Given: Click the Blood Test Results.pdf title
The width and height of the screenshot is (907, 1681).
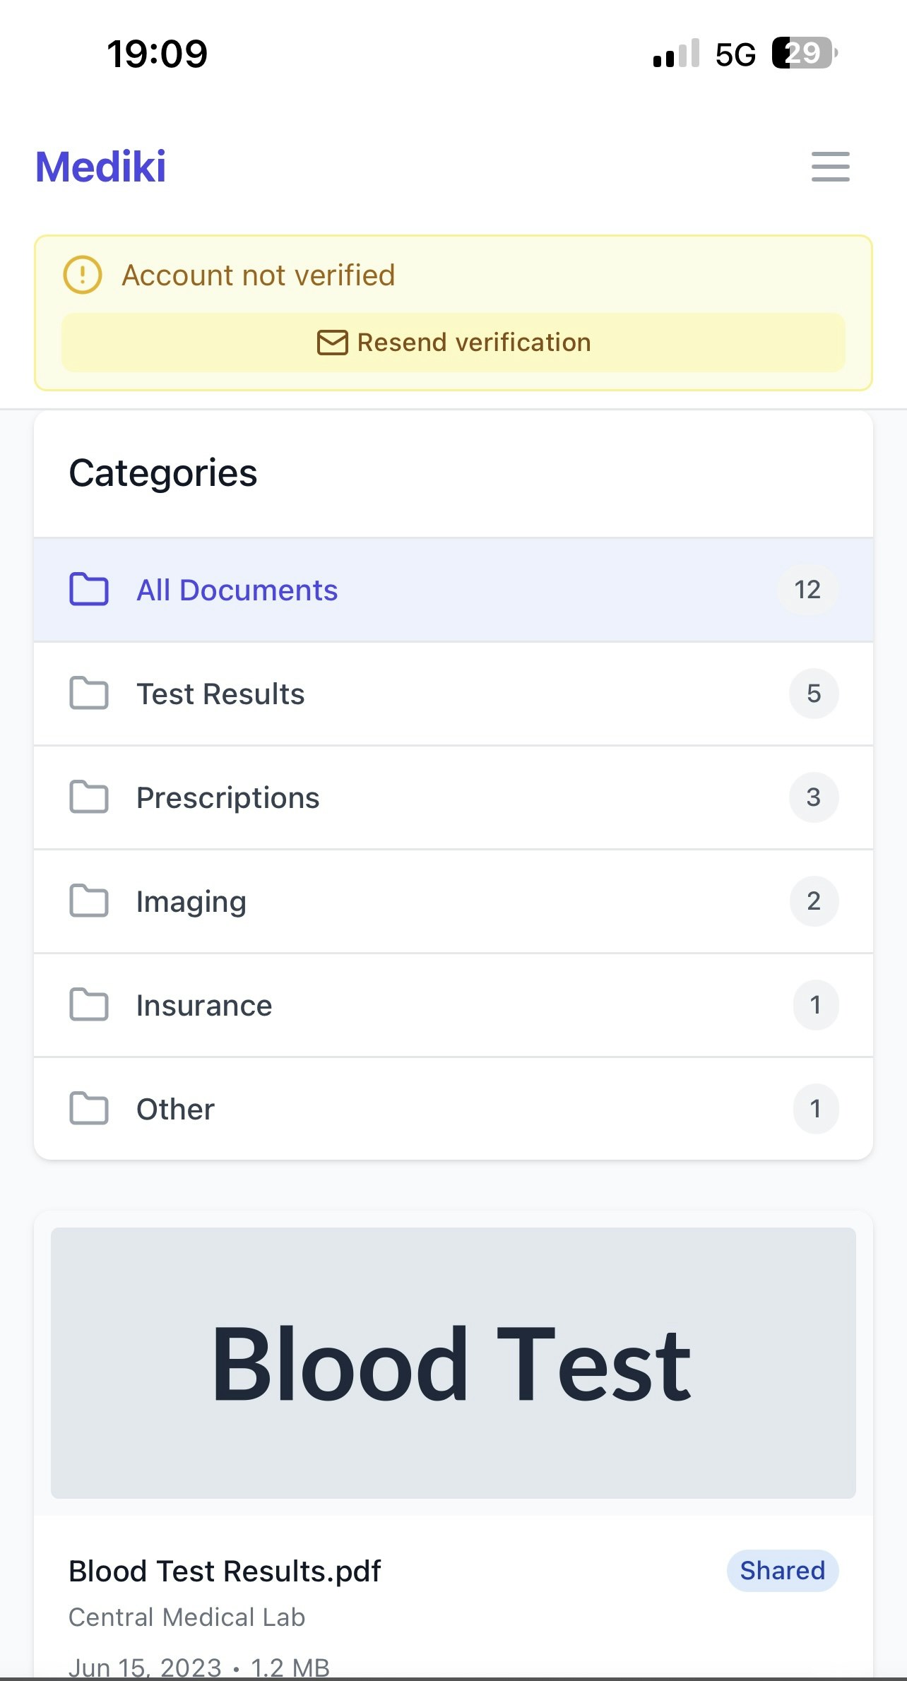Looking at the screenshot, I should point(225,1572).
